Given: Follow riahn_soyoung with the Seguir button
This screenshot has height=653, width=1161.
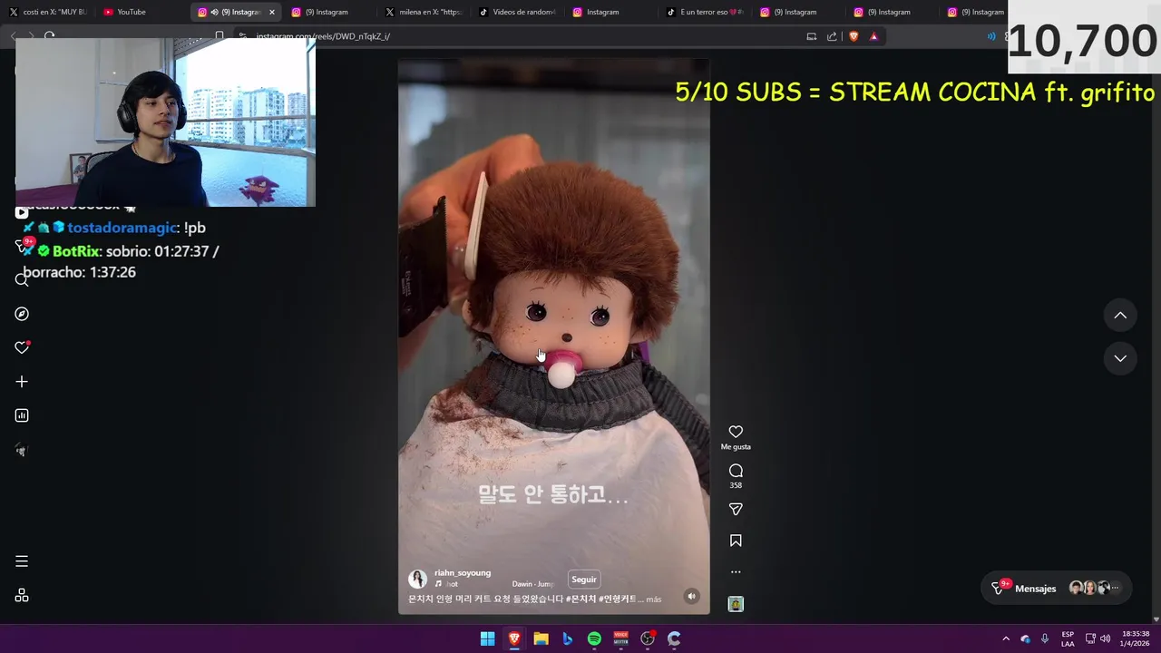Looking at the screenshot, I should coord(584,580).
